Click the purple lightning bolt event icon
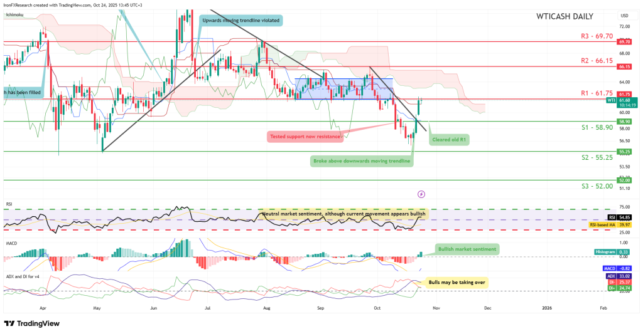 (421, 194)
